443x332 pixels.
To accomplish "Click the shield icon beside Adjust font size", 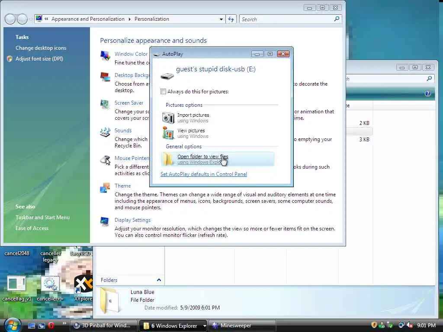I will click(10, 59).
